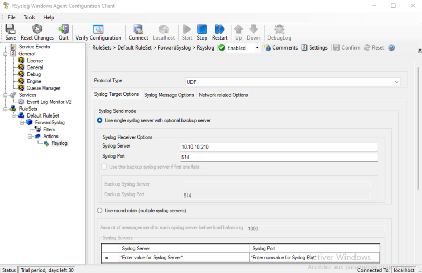Click the Reset Changes icon
The height and width of the screenshot is (273, 422).
point(37,32)
